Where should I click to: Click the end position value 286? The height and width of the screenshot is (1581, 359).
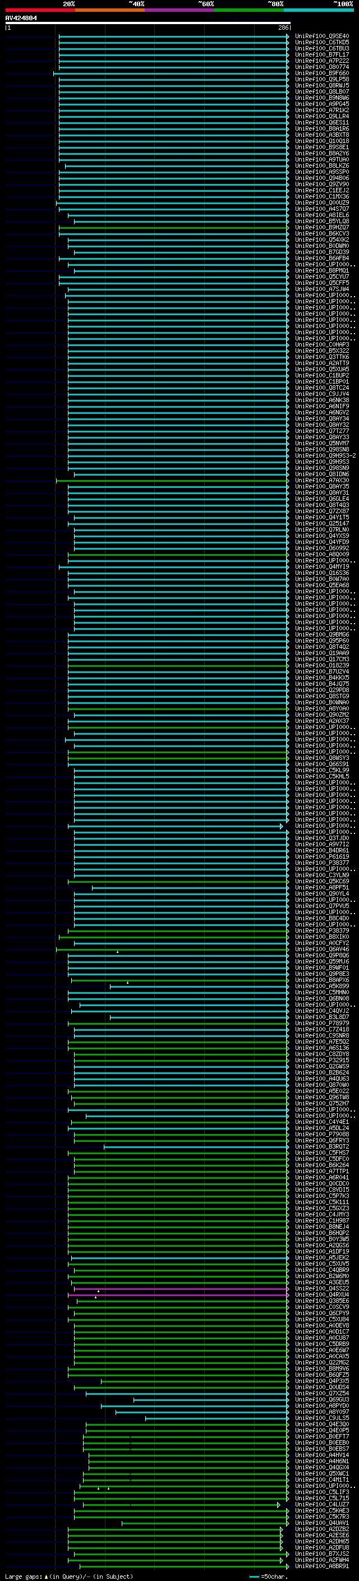point(283,27)
